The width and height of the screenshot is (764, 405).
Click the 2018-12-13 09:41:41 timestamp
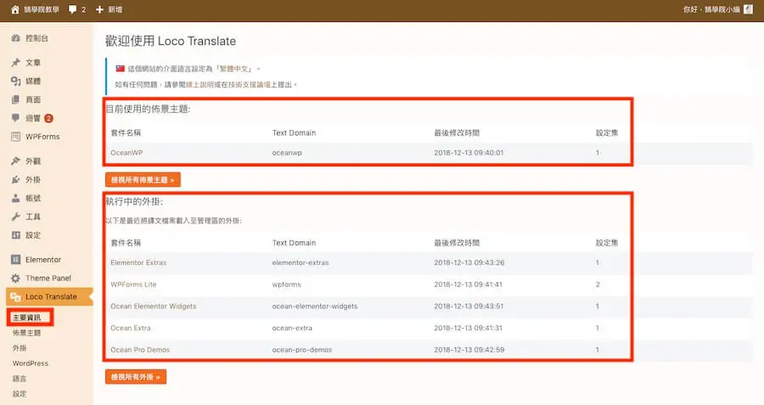click(x=469, y=284)
